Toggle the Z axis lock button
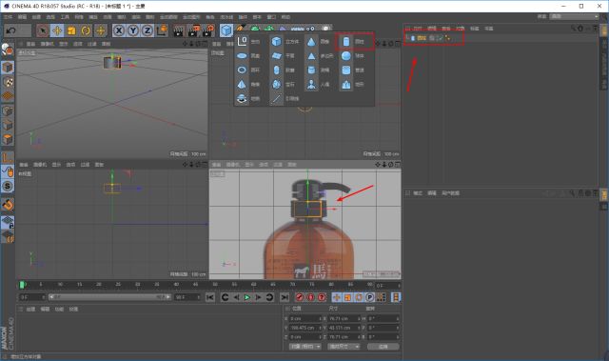This screenshot has height=361, width=609. point(147,30)
